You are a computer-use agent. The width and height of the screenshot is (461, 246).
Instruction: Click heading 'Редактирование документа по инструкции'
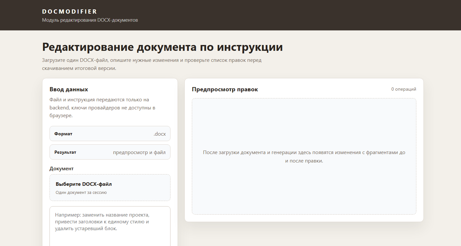coord(162,47)
